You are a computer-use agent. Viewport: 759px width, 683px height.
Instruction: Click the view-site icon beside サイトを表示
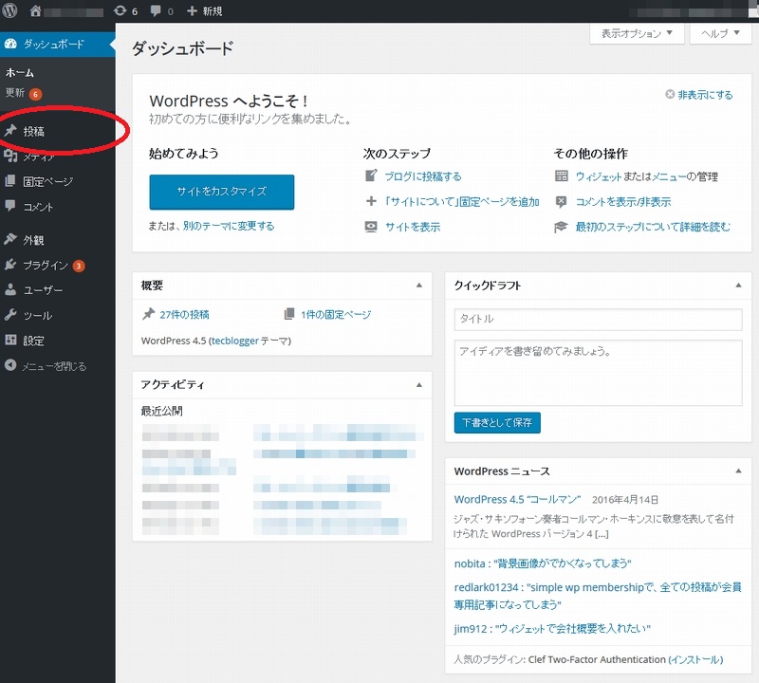371,227
